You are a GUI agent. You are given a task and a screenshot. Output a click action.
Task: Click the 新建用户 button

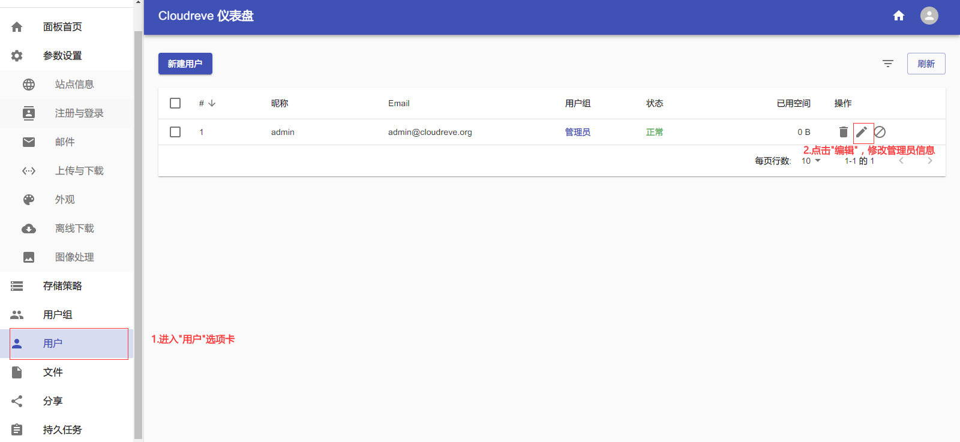(185, 64)
